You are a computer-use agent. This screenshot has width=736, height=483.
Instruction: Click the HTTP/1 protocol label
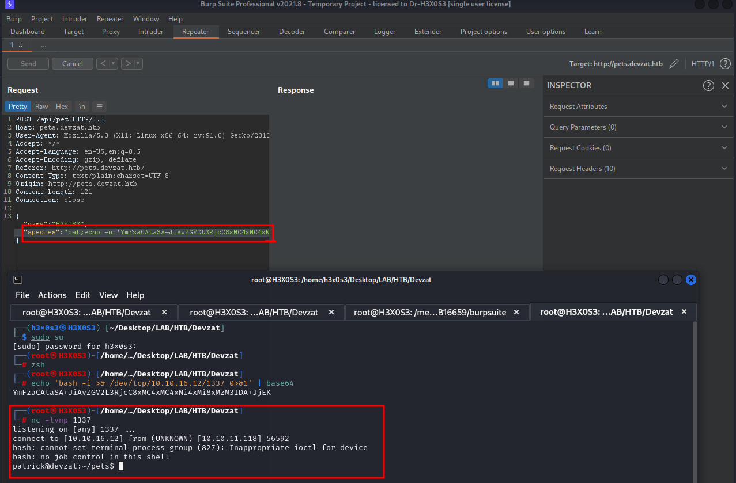click(x=703, y=64)
